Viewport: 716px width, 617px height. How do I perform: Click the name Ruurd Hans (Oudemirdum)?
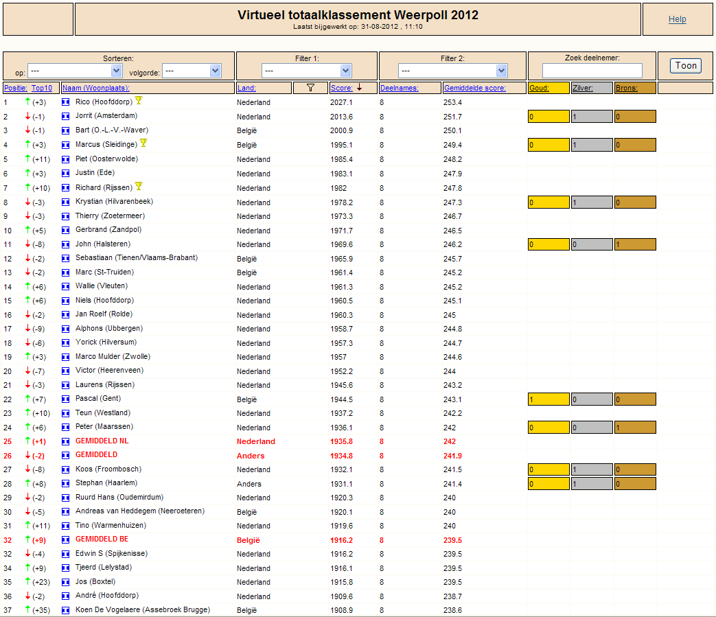pyautogui.click(x=119, y=498)
